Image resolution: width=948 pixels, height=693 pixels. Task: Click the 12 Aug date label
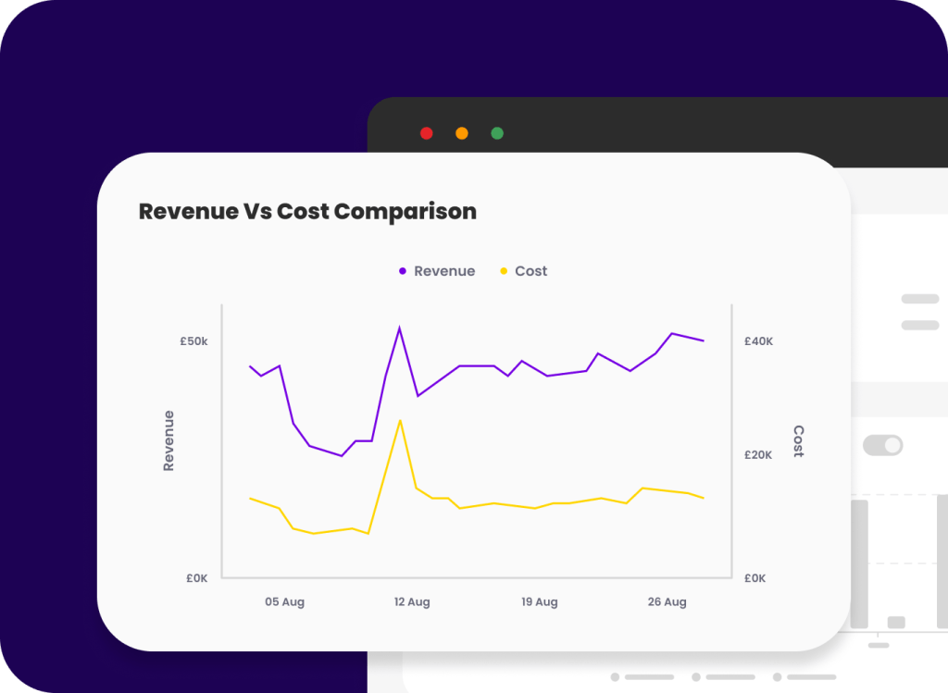(x=412, y=602)
